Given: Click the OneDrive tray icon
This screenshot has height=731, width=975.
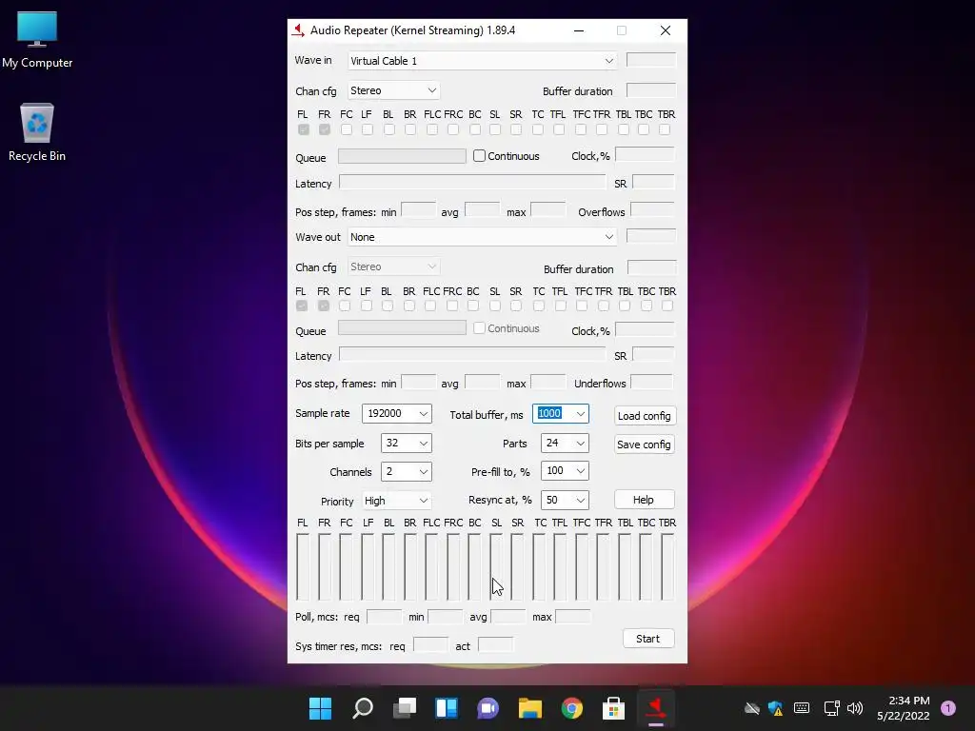Looking at the screenshot, I should (752, 708).
